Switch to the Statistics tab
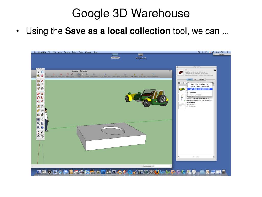This screenshot has height=197, width=262. [x=202, y=80]
